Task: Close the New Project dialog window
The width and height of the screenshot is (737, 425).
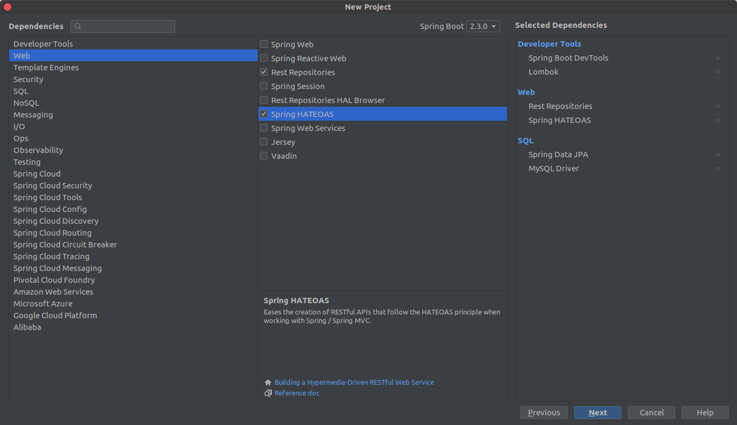Action: coord(8,7)
